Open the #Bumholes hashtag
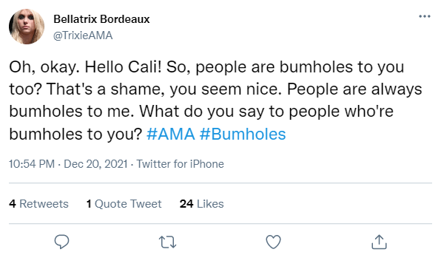Image resolution: width=441 pixels, height=269 pixels. click(x=243, y=134)
